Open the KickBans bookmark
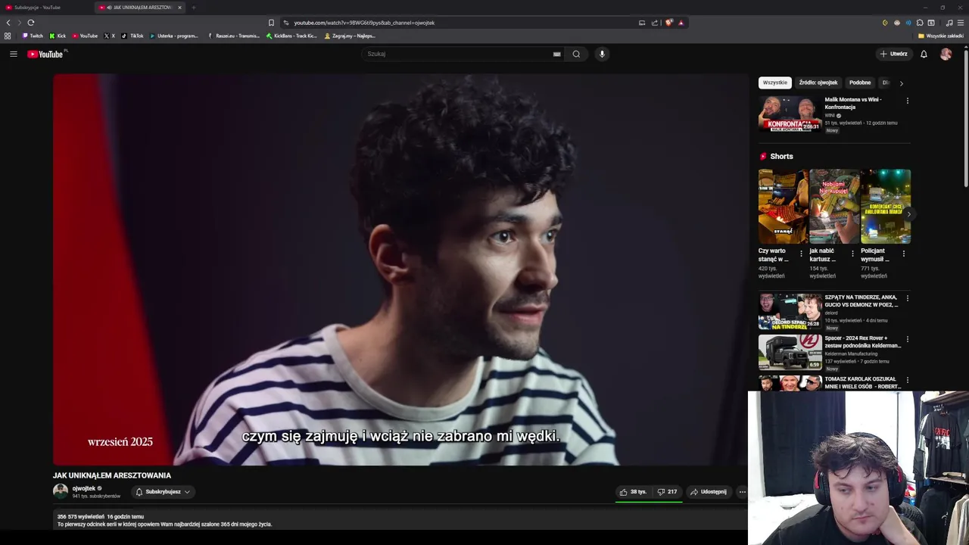 click(x=291, y=36)
